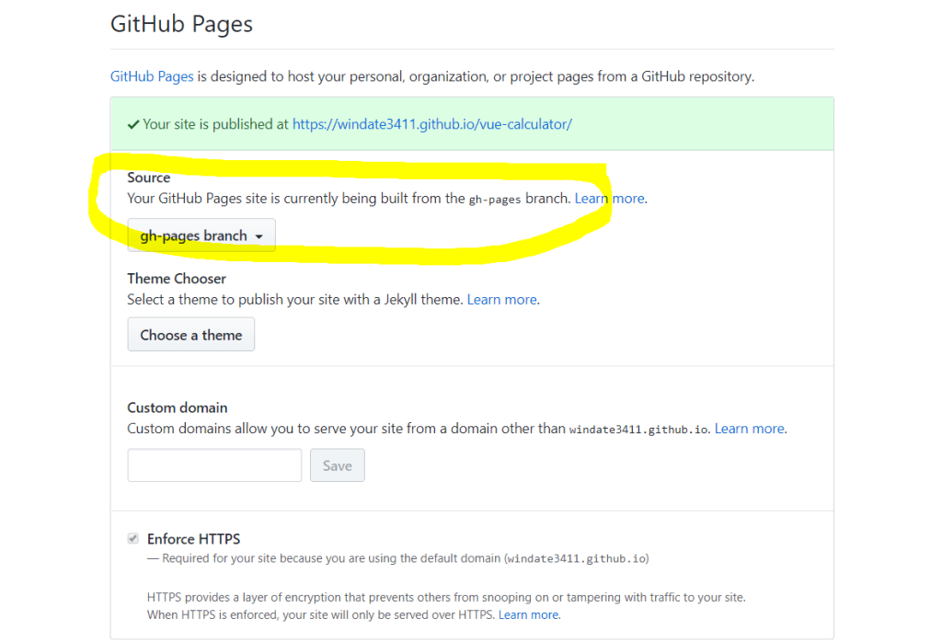942x642 pixels.
Task: Open Learn more about Jekyll themes
Action: click(x=501, y=299)
